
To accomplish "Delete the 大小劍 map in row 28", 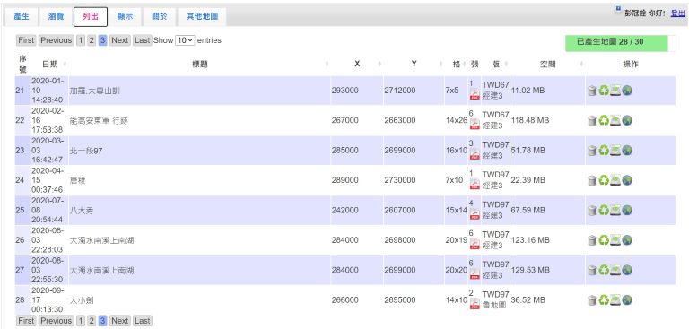I will coord(592,300).
